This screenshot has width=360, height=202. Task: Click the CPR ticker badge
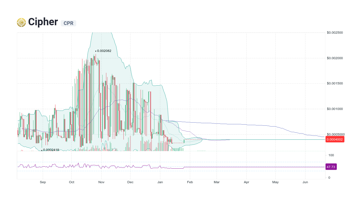(68, 23)
